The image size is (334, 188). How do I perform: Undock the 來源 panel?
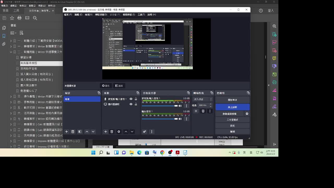pyautogui.click(x=138, y=93)
